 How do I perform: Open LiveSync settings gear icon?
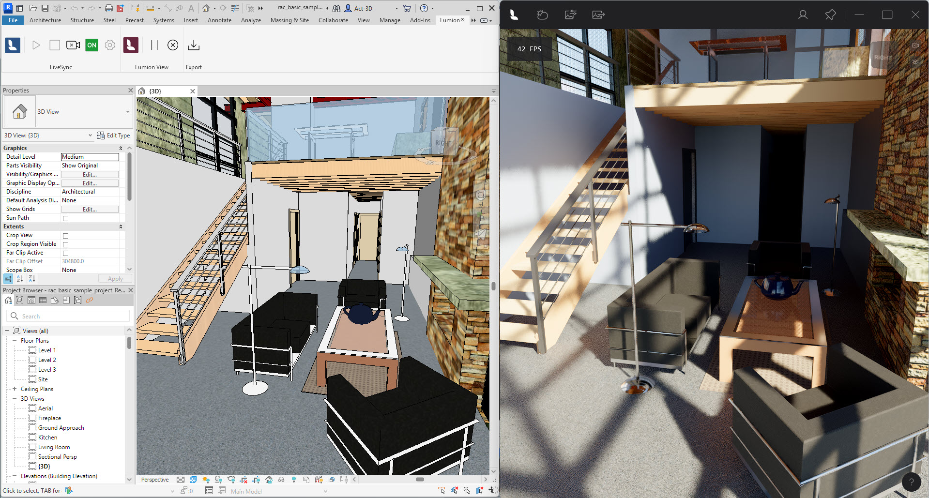click(x=110, y=45)
